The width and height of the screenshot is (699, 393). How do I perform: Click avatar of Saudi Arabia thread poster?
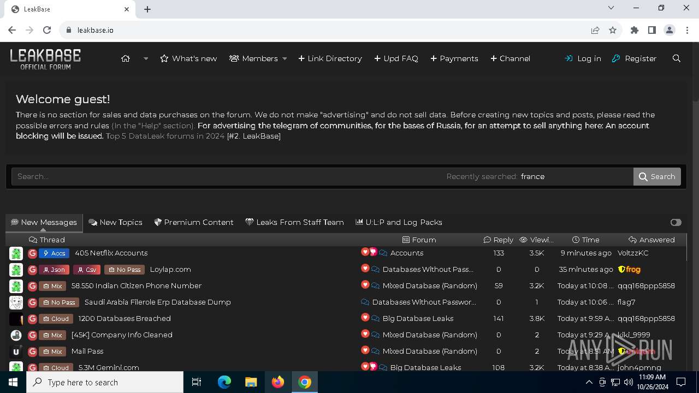[x=16, y=302]
